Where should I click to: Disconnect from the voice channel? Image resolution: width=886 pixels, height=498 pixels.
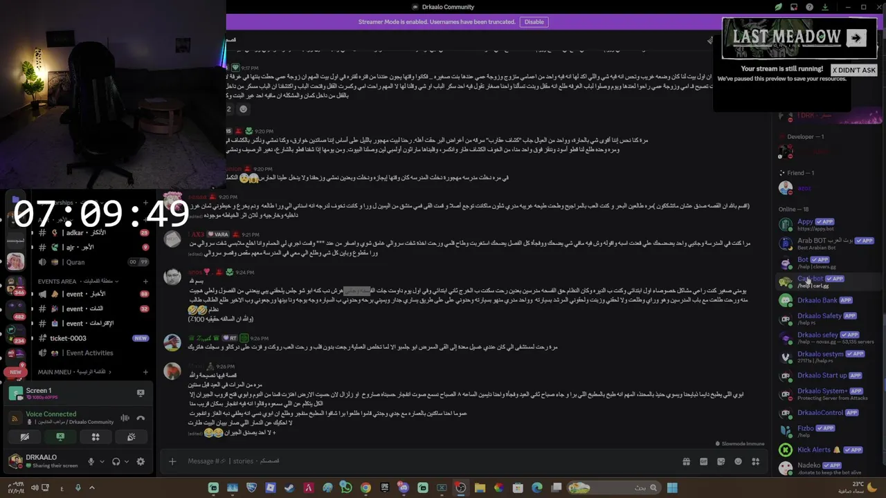(x=141, y=418)
